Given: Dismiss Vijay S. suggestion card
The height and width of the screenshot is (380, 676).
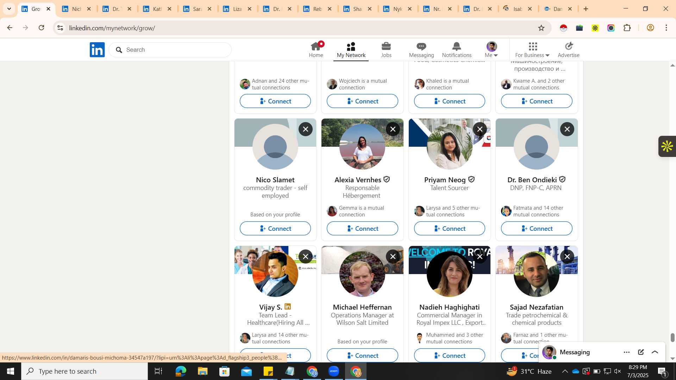Looking at the screenshot, I should pos(306,256).
